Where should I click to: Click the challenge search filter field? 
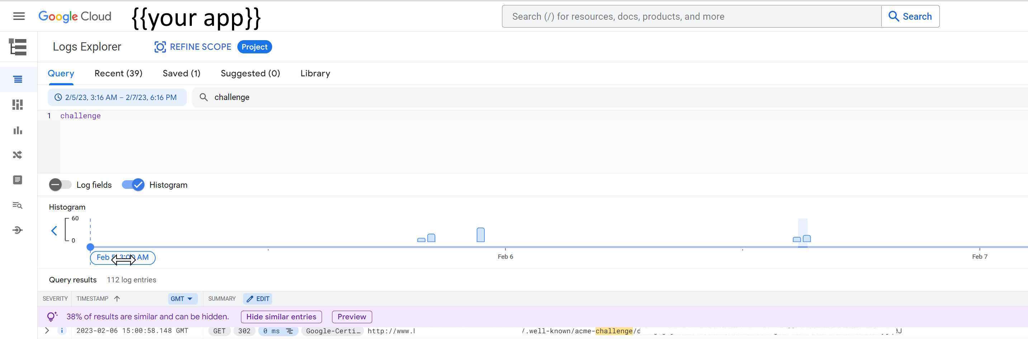[x=610, y=97]
